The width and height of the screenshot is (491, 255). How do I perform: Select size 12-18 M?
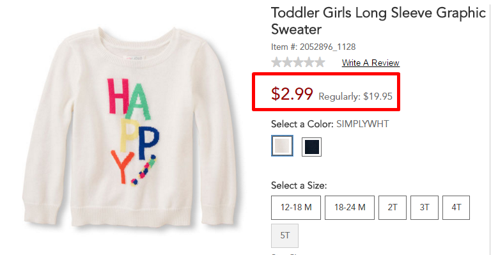[x=296, y=208]
